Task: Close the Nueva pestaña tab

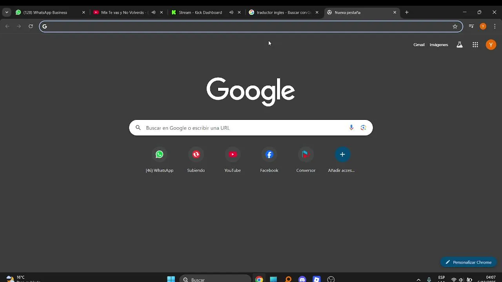Action: [x=395, y=13]
